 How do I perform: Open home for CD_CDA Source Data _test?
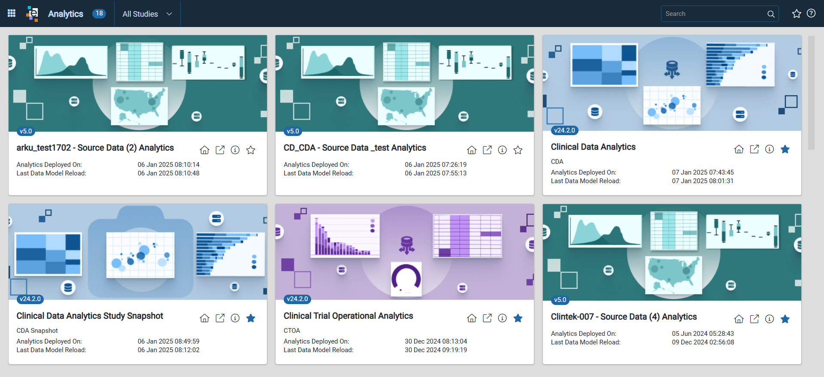click(x=472, y=150)
